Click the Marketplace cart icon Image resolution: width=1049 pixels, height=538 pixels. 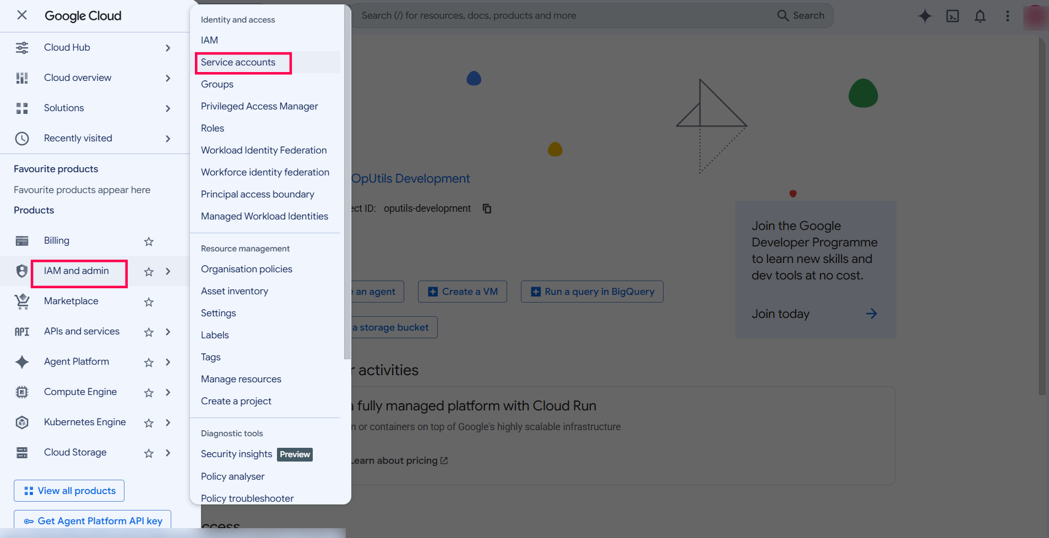22,301
